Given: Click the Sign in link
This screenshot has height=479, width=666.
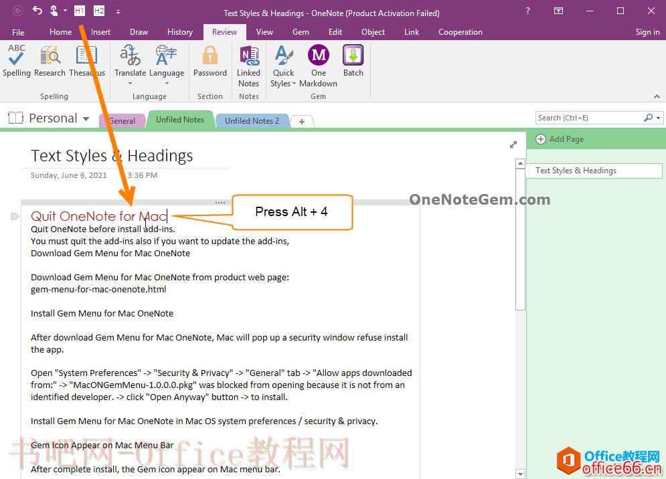Looking at the screenshot, I should point(647,32).
